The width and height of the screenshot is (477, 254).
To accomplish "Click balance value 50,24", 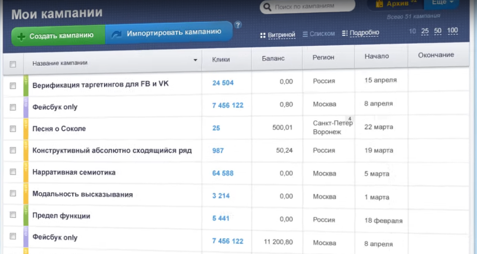I will click(284, 150).
